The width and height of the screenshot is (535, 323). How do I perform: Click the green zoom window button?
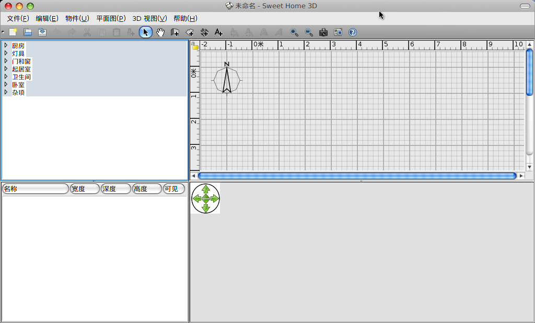point(30,6)
